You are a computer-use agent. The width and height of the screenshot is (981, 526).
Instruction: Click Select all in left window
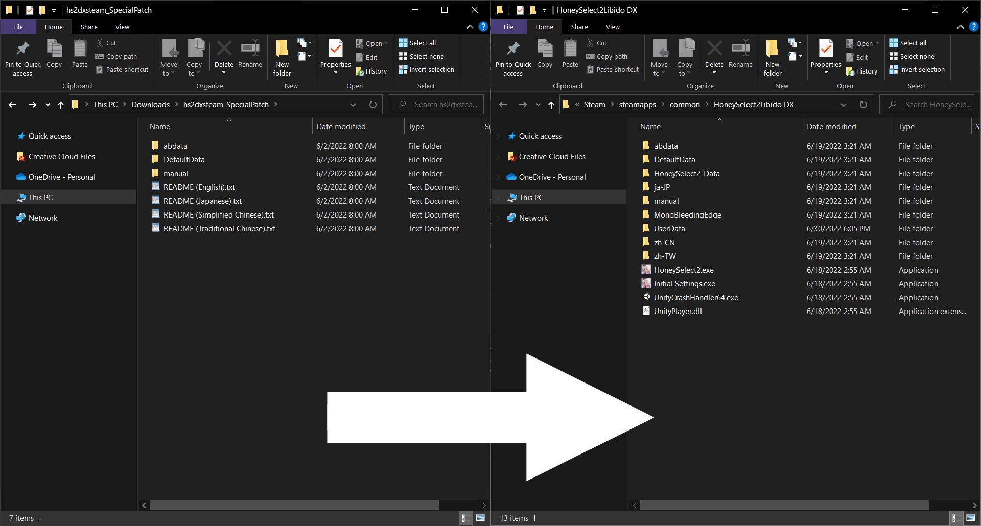point(417,43)
